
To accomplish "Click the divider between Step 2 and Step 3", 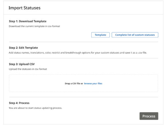I will 84,58.
